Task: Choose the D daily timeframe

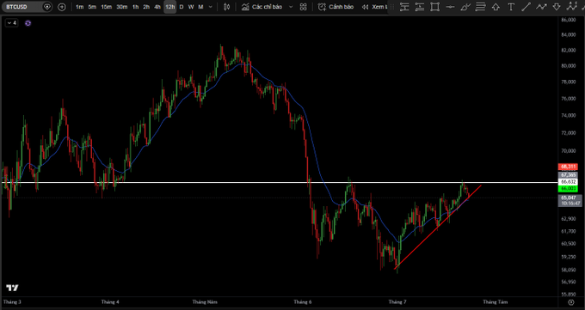Action: point(182,7)
